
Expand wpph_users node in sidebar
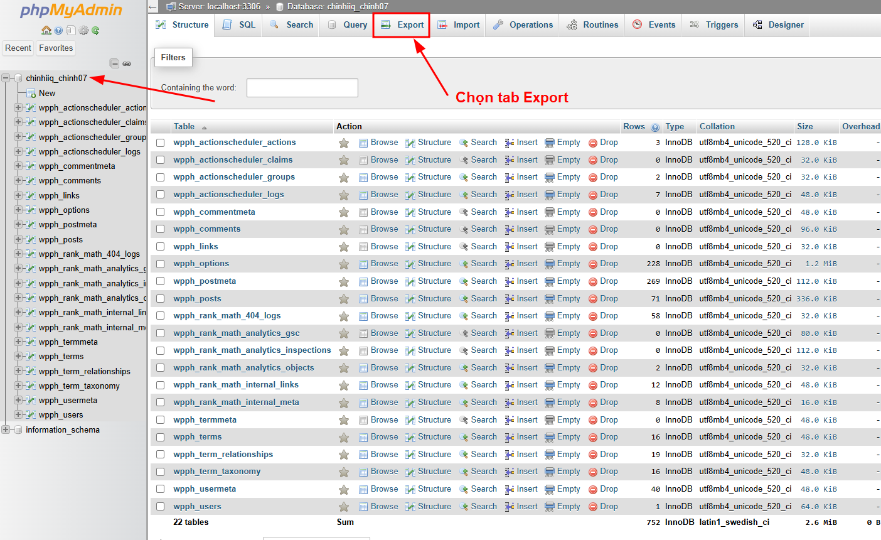point(18,414)
